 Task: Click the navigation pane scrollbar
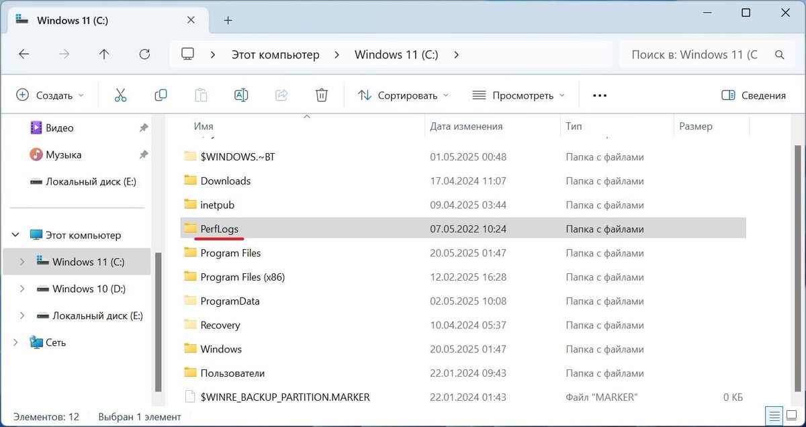(x=159, y=322)
